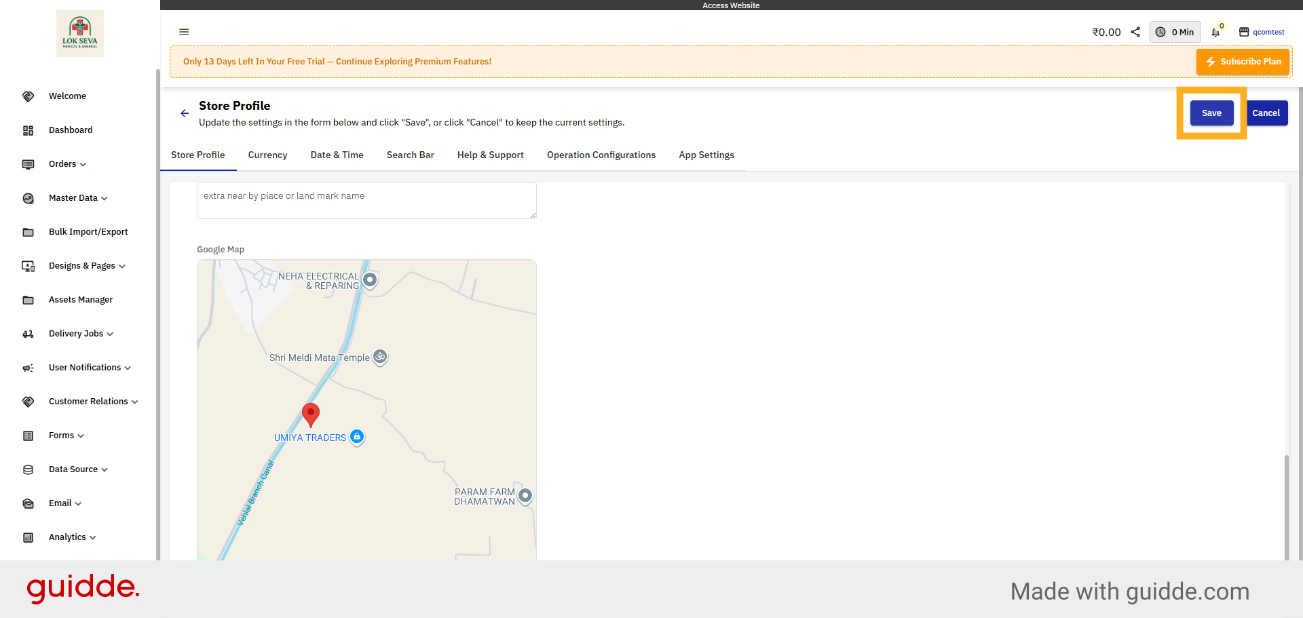Go back using the left arrow
Screen dimensions: 1303x618
(x=185, y=113)
